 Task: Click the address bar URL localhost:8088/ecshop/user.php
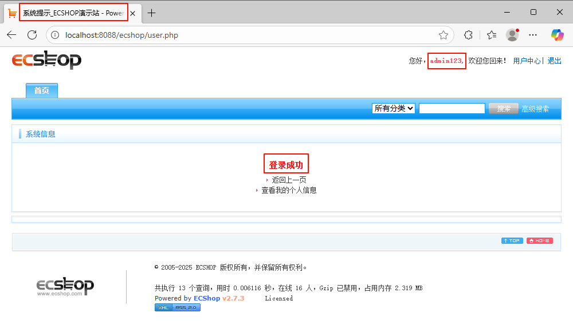pyautogui.click(x=121, y=35)
